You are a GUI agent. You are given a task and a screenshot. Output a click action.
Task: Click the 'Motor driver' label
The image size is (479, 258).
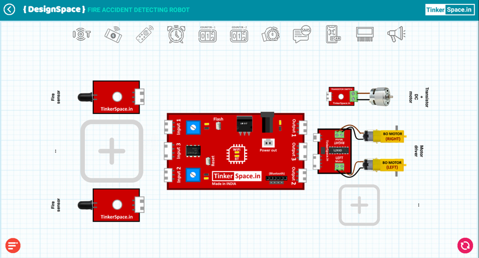419,151
